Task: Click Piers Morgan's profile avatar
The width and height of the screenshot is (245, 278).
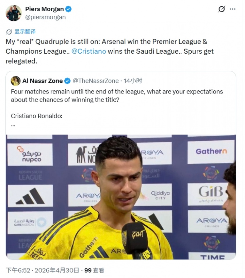Action: point(14,13)
